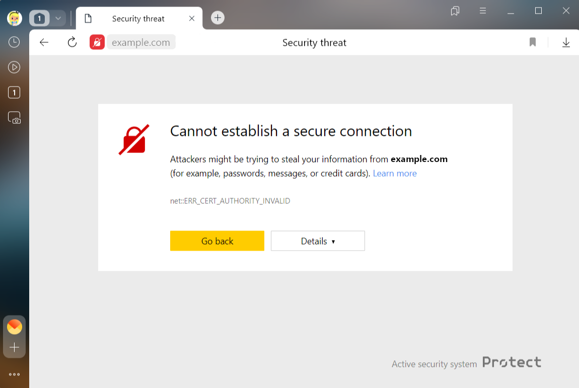Click the example.com address field
The height and width of the screenshot is (388, 579).
coord(141,42)
